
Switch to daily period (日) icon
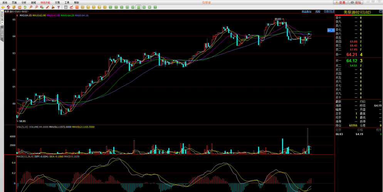click(x=82, y=7)
